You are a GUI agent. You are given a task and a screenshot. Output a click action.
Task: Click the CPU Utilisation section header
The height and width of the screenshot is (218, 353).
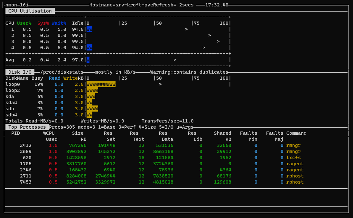(30, 11)
